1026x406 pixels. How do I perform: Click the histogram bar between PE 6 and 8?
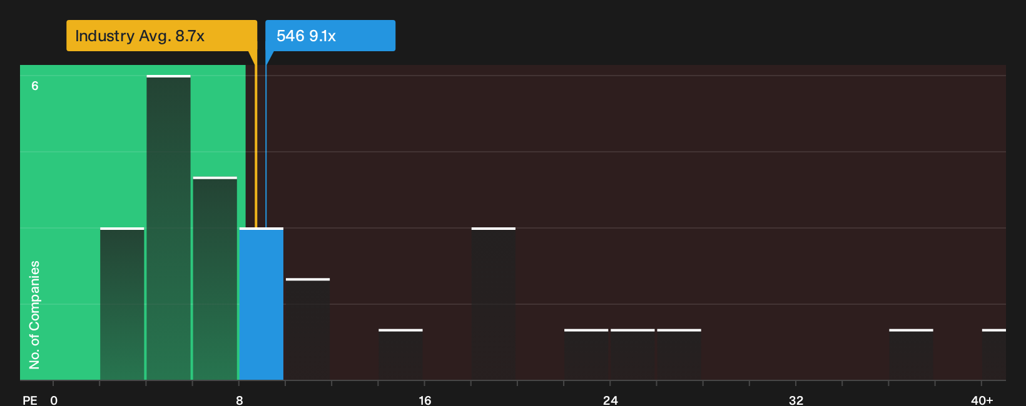coord(215,279)
